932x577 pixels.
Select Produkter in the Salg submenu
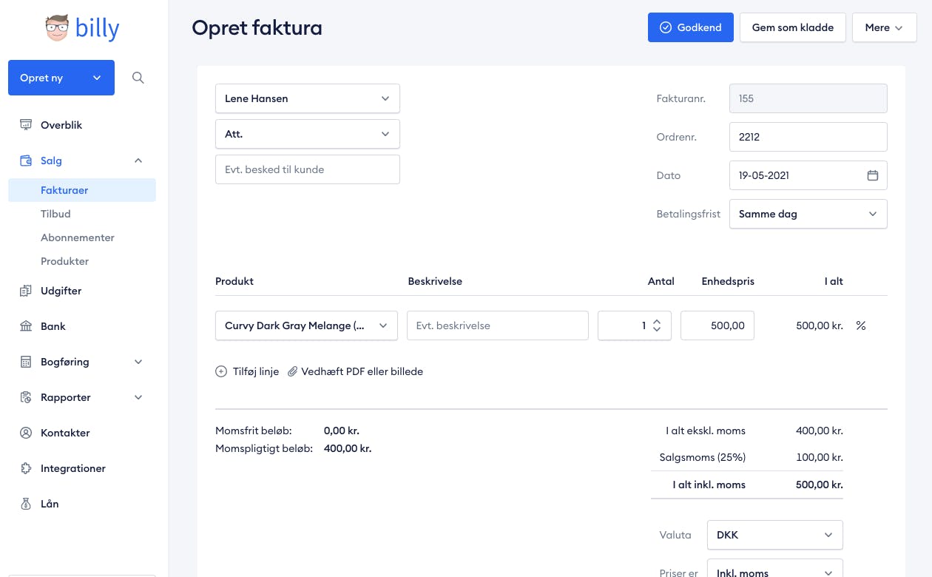tap(64, 261)
